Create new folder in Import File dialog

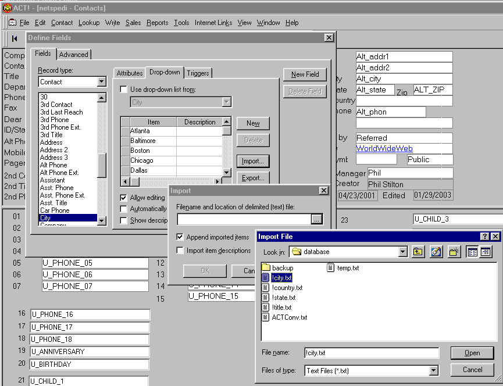[454, 252]
